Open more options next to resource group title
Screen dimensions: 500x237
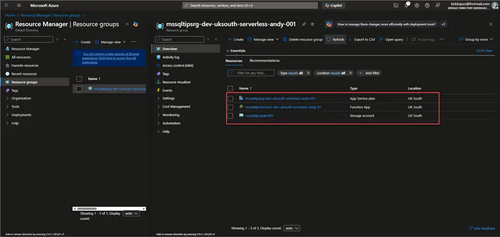[x=321, y=24]
